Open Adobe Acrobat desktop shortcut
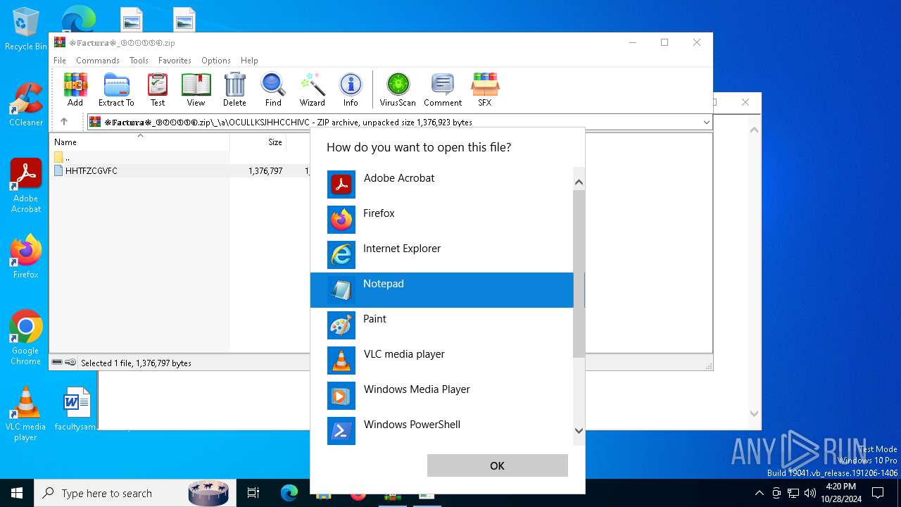 pyautogui.click(x=26, y=186)
